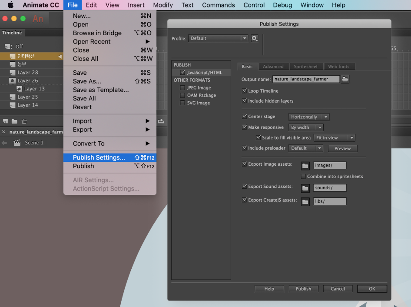Open the Window menu

[312, 5]
